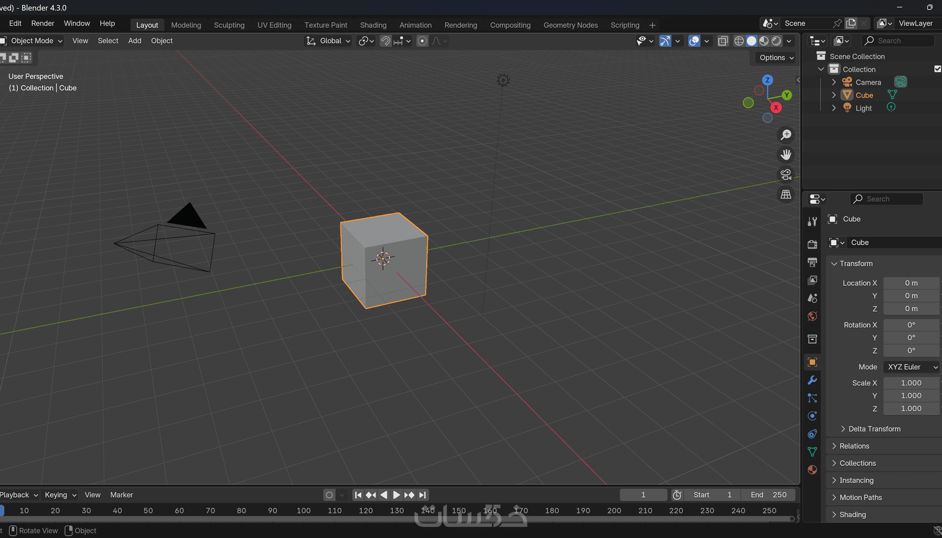The width and height of the screenshot is (942, 538).
Task: Toggle wireframe viewport shading
Action: [x=739, y=40]
